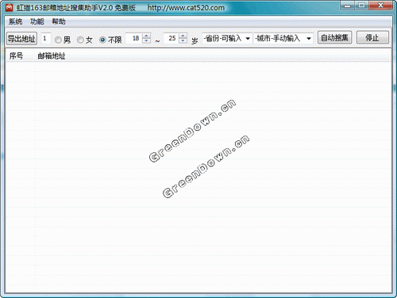Click the red app icon in title bar
Image resolution: width=397 pixels, height=298 pixels.
tap(9, 8)
